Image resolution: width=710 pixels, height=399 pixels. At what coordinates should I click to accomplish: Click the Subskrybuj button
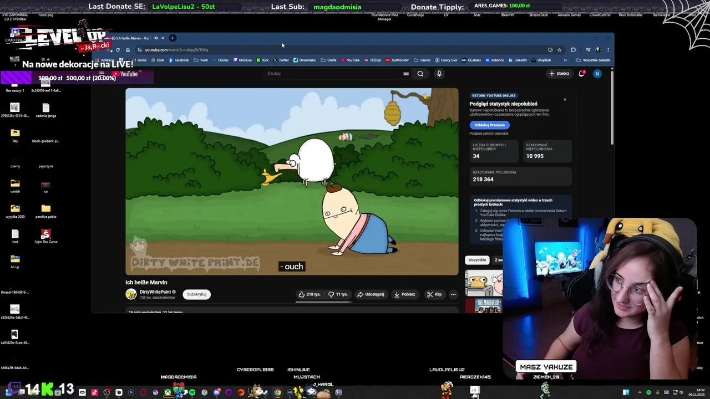(196, 294)
